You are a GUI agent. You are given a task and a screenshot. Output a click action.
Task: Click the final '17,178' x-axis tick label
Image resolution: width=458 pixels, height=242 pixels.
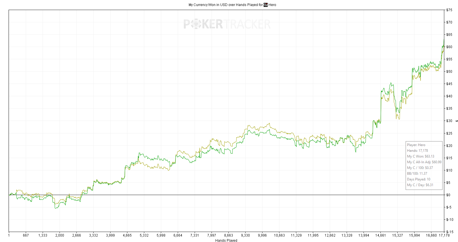tap(444, 235)
